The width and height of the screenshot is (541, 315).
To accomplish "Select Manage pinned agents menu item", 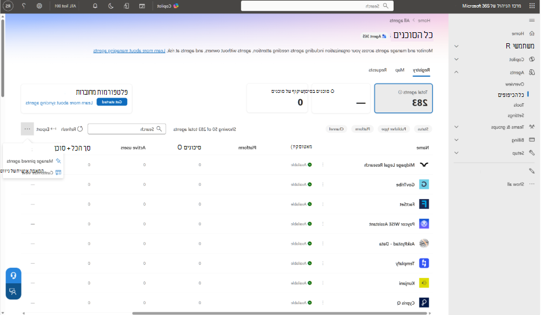I will pos(34,161).
